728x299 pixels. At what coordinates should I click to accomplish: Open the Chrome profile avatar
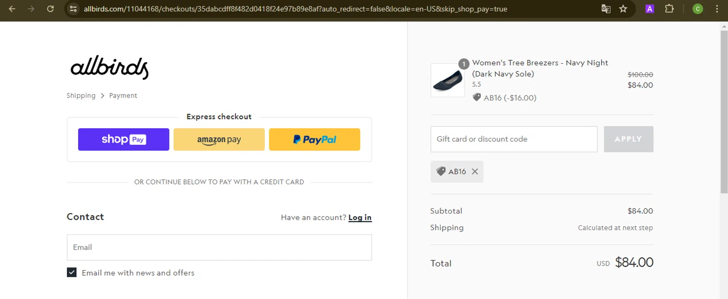pyautogui.click(x=698, y=9)
